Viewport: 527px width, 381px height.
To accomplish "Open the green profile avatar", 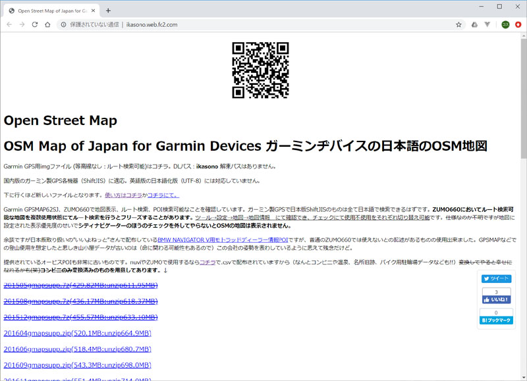I will click(x=505, y=24).
